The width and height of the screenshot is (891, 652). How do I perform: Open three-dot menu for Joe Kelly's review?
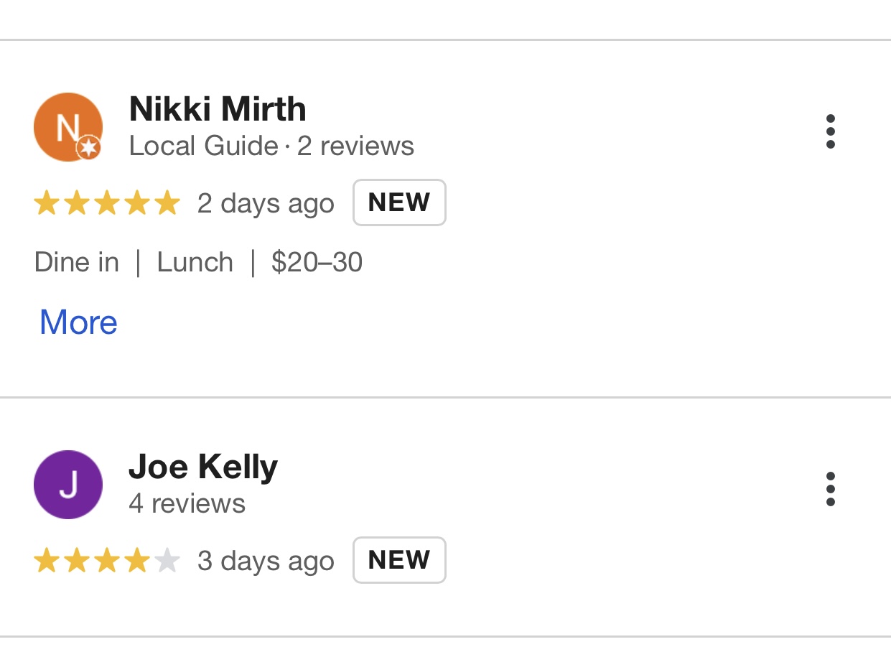click(x=830, y=489)
